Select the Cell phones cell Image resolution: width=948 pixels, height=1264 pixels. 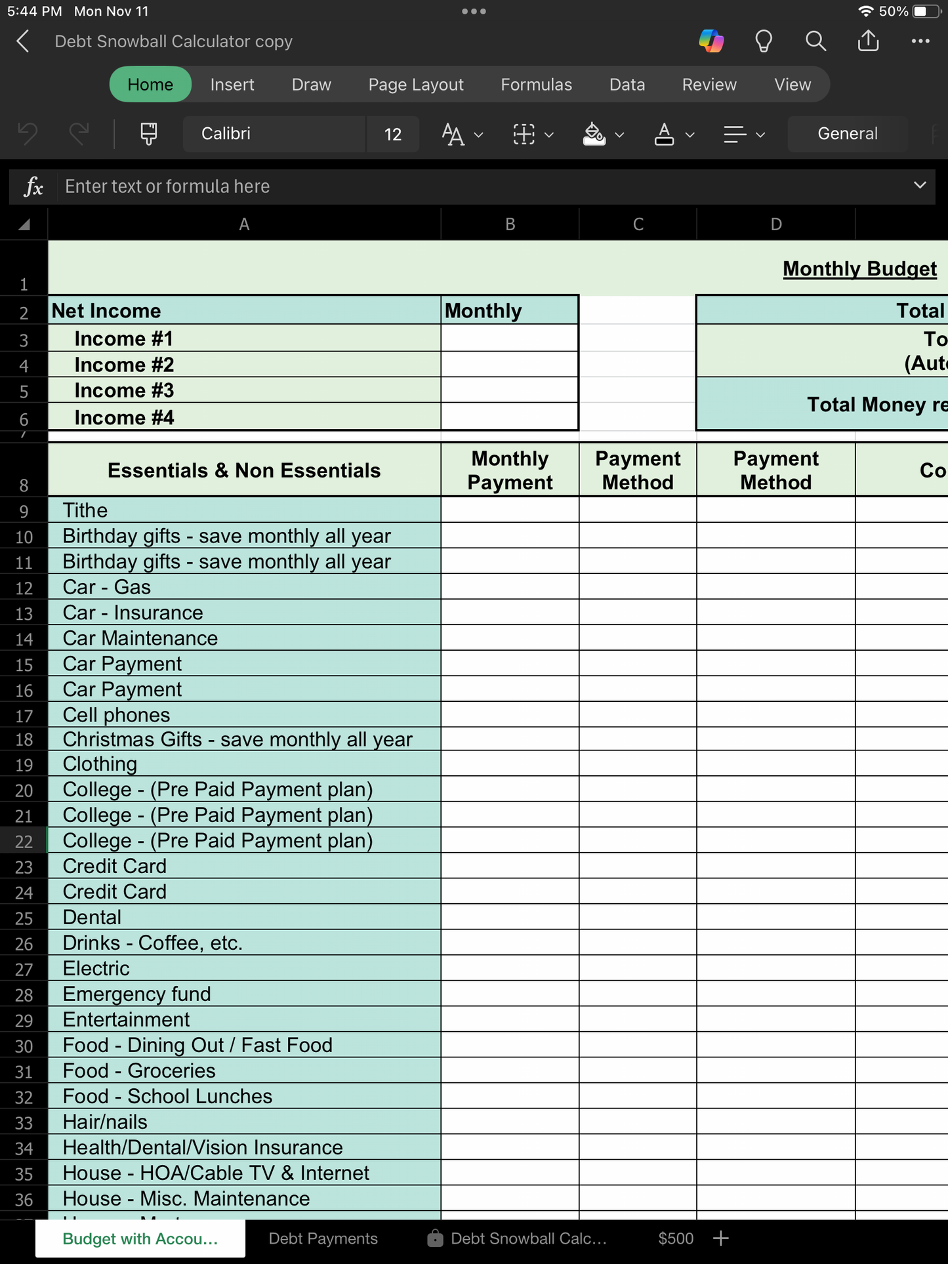point(245,715)
